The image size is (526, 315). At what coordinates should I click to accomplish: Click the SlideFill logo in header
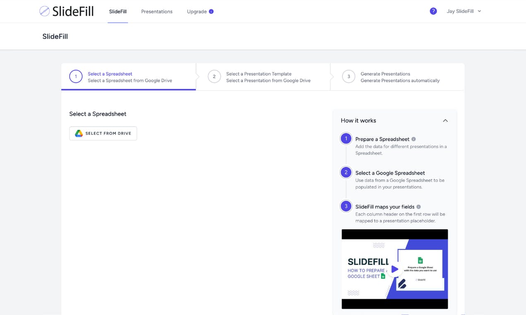click(66, 11)
